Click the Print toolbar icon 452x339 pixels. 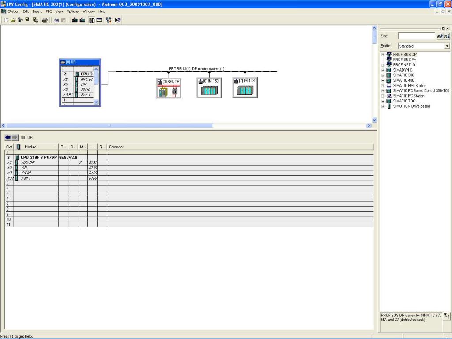45,20
